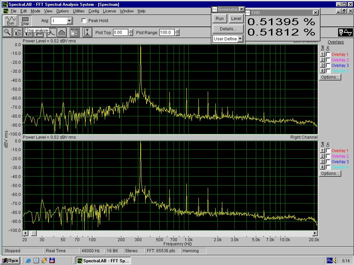
Task: Click Options... button for left channel overlays
Action: point(330,77)
